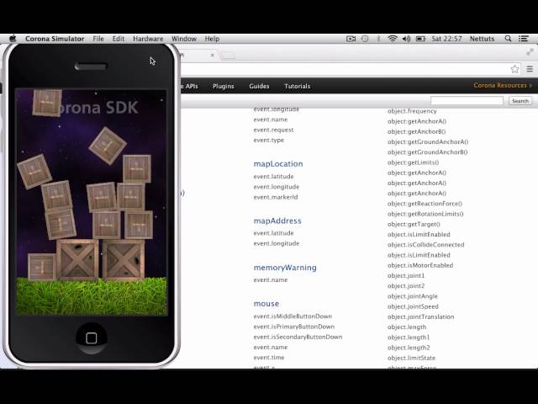The image size is (538, 404).
Task: Open event.type link
Action: point(269,141)
